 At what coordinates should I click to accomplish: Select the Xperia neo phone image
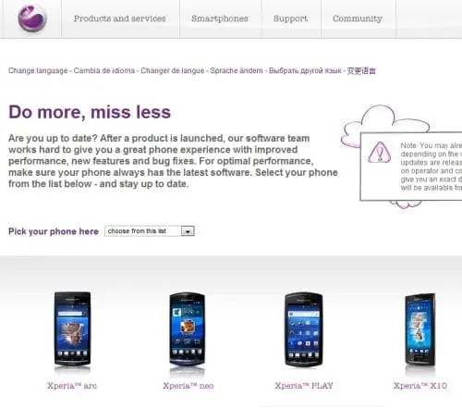pyautogui.click(x=188, y=329)
